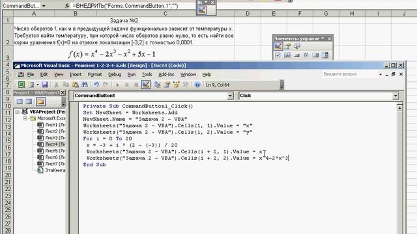Select the Text Box control in Control Toolbox
Image resolution: width=417 pixels, height=234 pixels.
(x=287, y=55)
